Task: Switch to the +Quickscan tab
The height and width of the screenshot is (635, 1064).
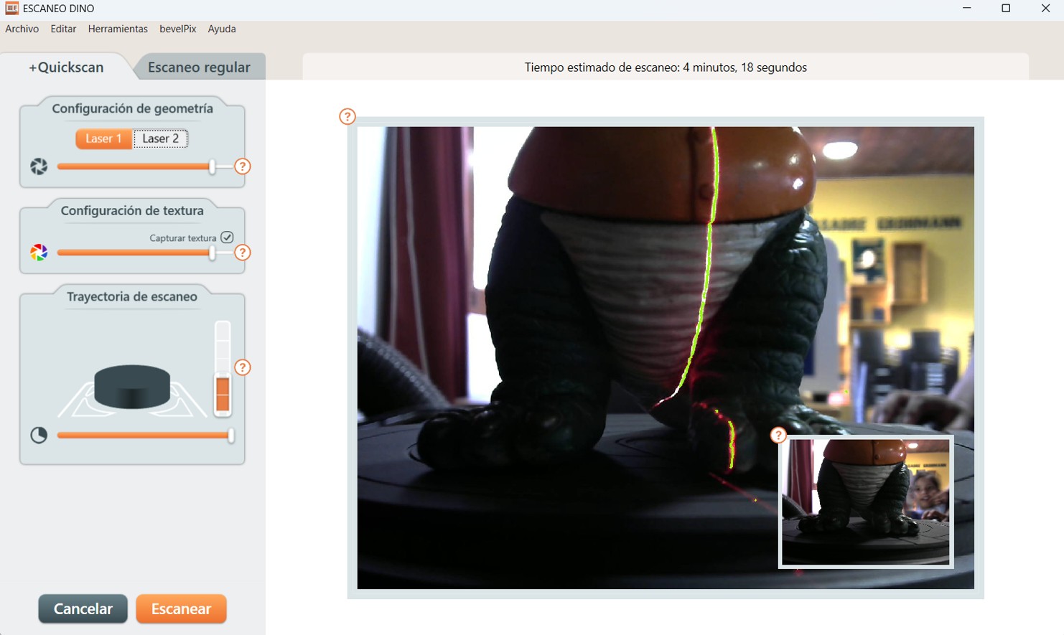Action: pyautogui.click(x=66, y=67)
